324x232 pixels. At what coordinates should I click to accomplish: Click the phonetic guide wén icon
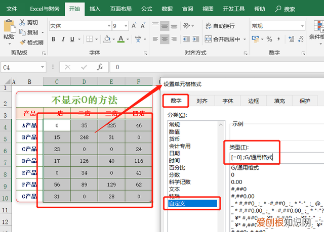click(138, 39)
